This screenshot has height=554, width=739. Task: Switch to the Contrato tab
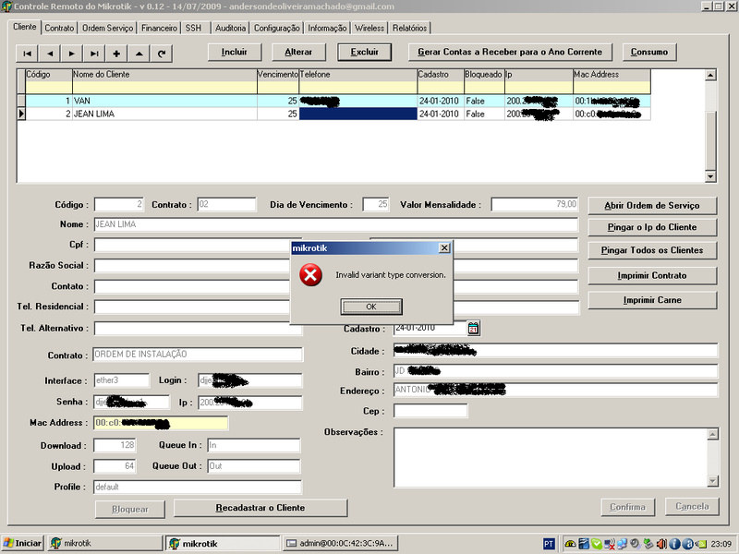59,29
